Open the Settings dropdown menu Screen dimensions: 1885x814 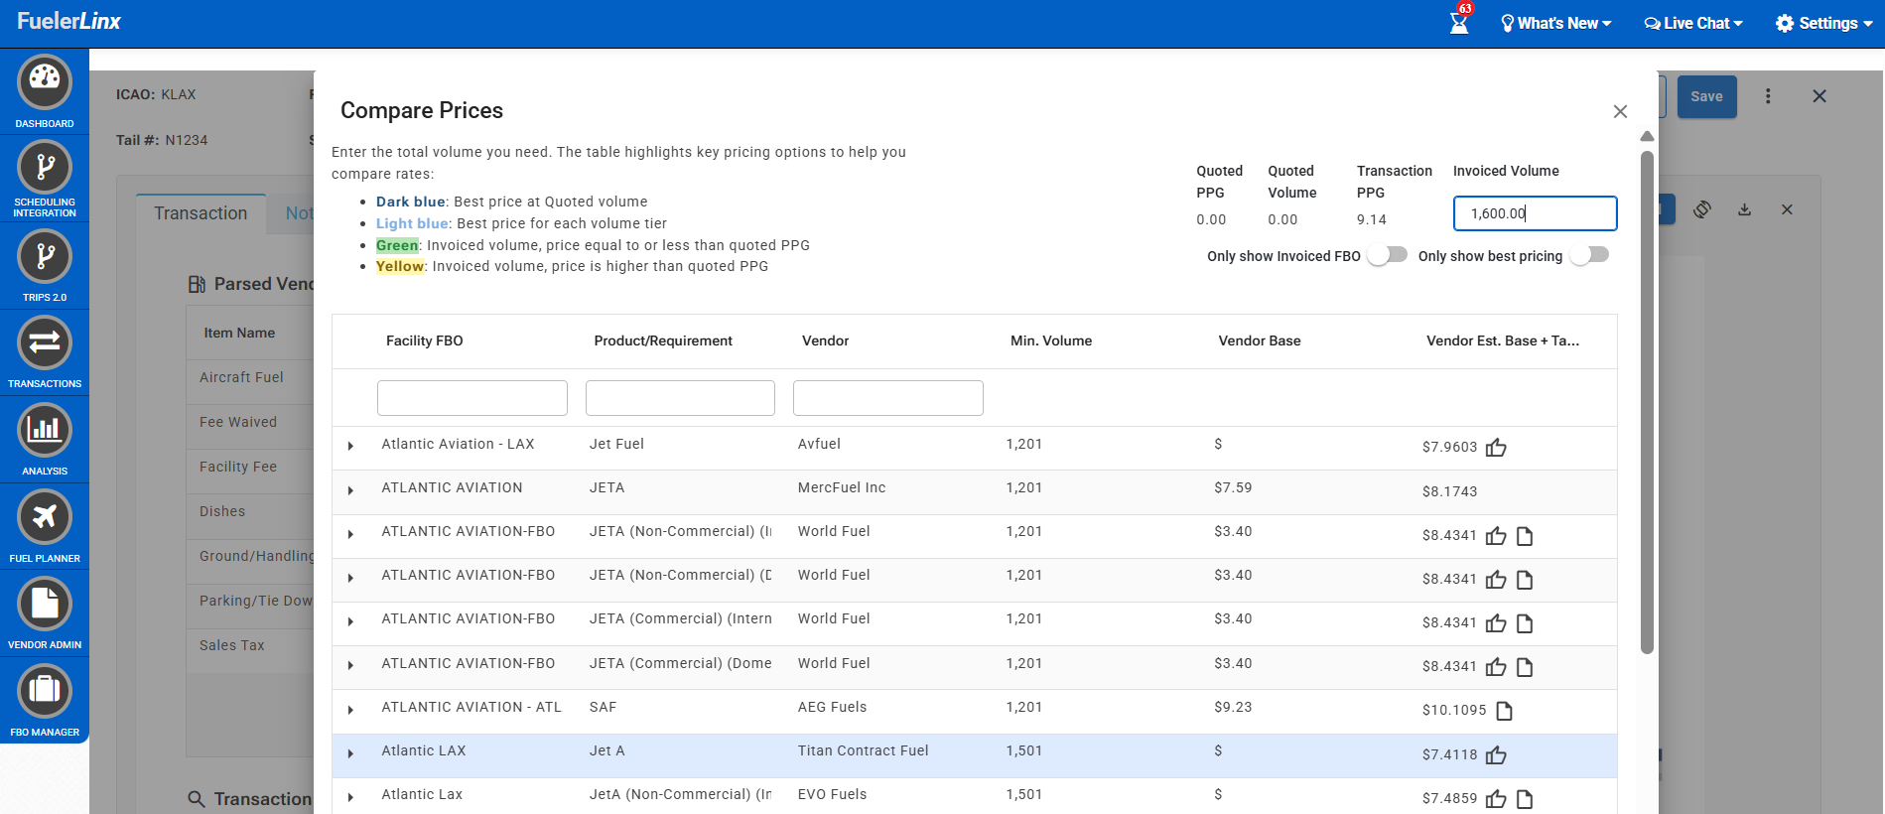point(1823,23)
